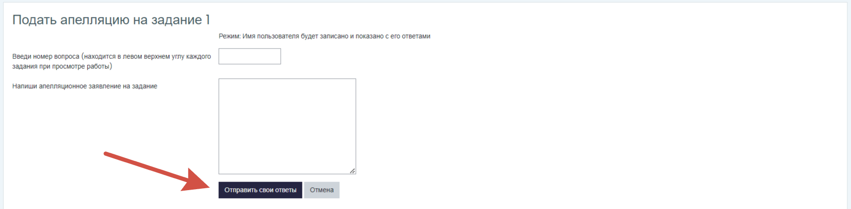Focus the appeal statement text area
The image size is (851, 209).
coord(287,126)
